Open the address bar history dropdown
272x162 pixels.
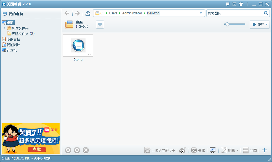[201, 13]
